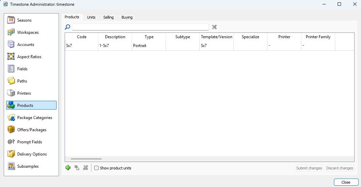
Task: Select the Workspaces icon in sidebar
Action: click(11, 32)
